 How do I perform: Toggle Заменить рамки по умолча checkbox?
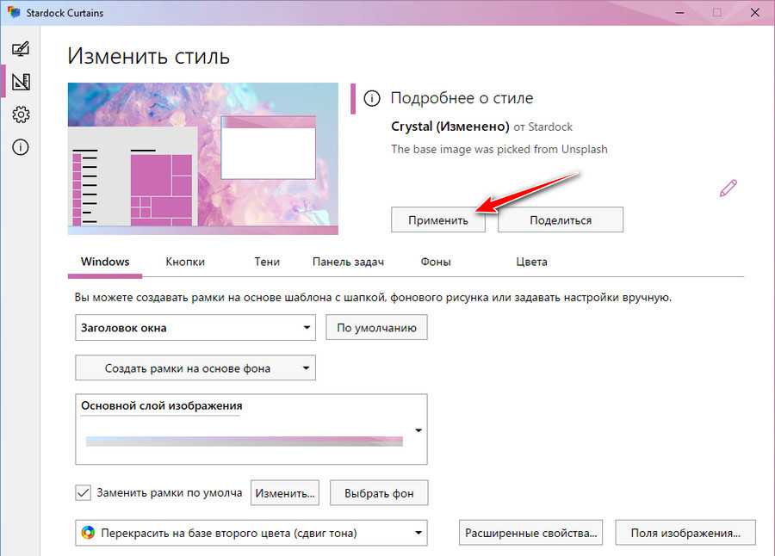84,493
